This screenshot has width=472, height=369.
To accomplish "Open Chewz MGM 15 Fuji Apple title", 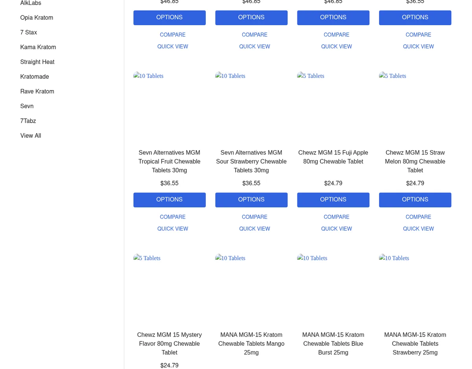I will click(x=333, y=157).
